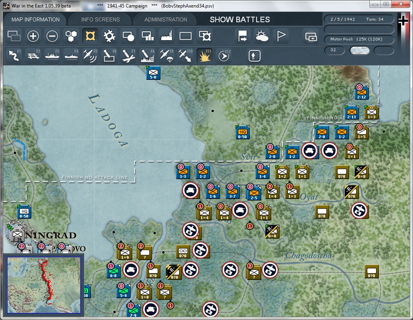Select F5 air recon mode icon

tap(90, 55)
